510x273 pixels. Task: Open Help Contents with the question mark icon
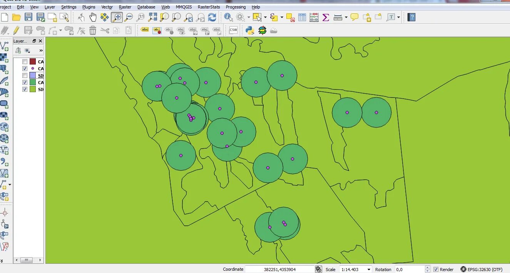coord(411,17)
